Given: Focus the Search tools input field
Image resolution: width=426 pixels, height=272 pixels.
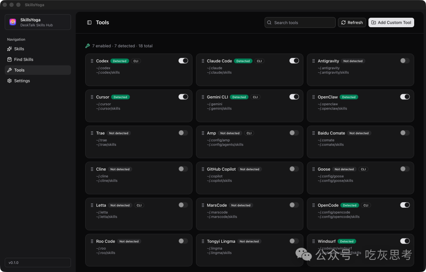Looking at the screenshot, I should pos(300,22).
